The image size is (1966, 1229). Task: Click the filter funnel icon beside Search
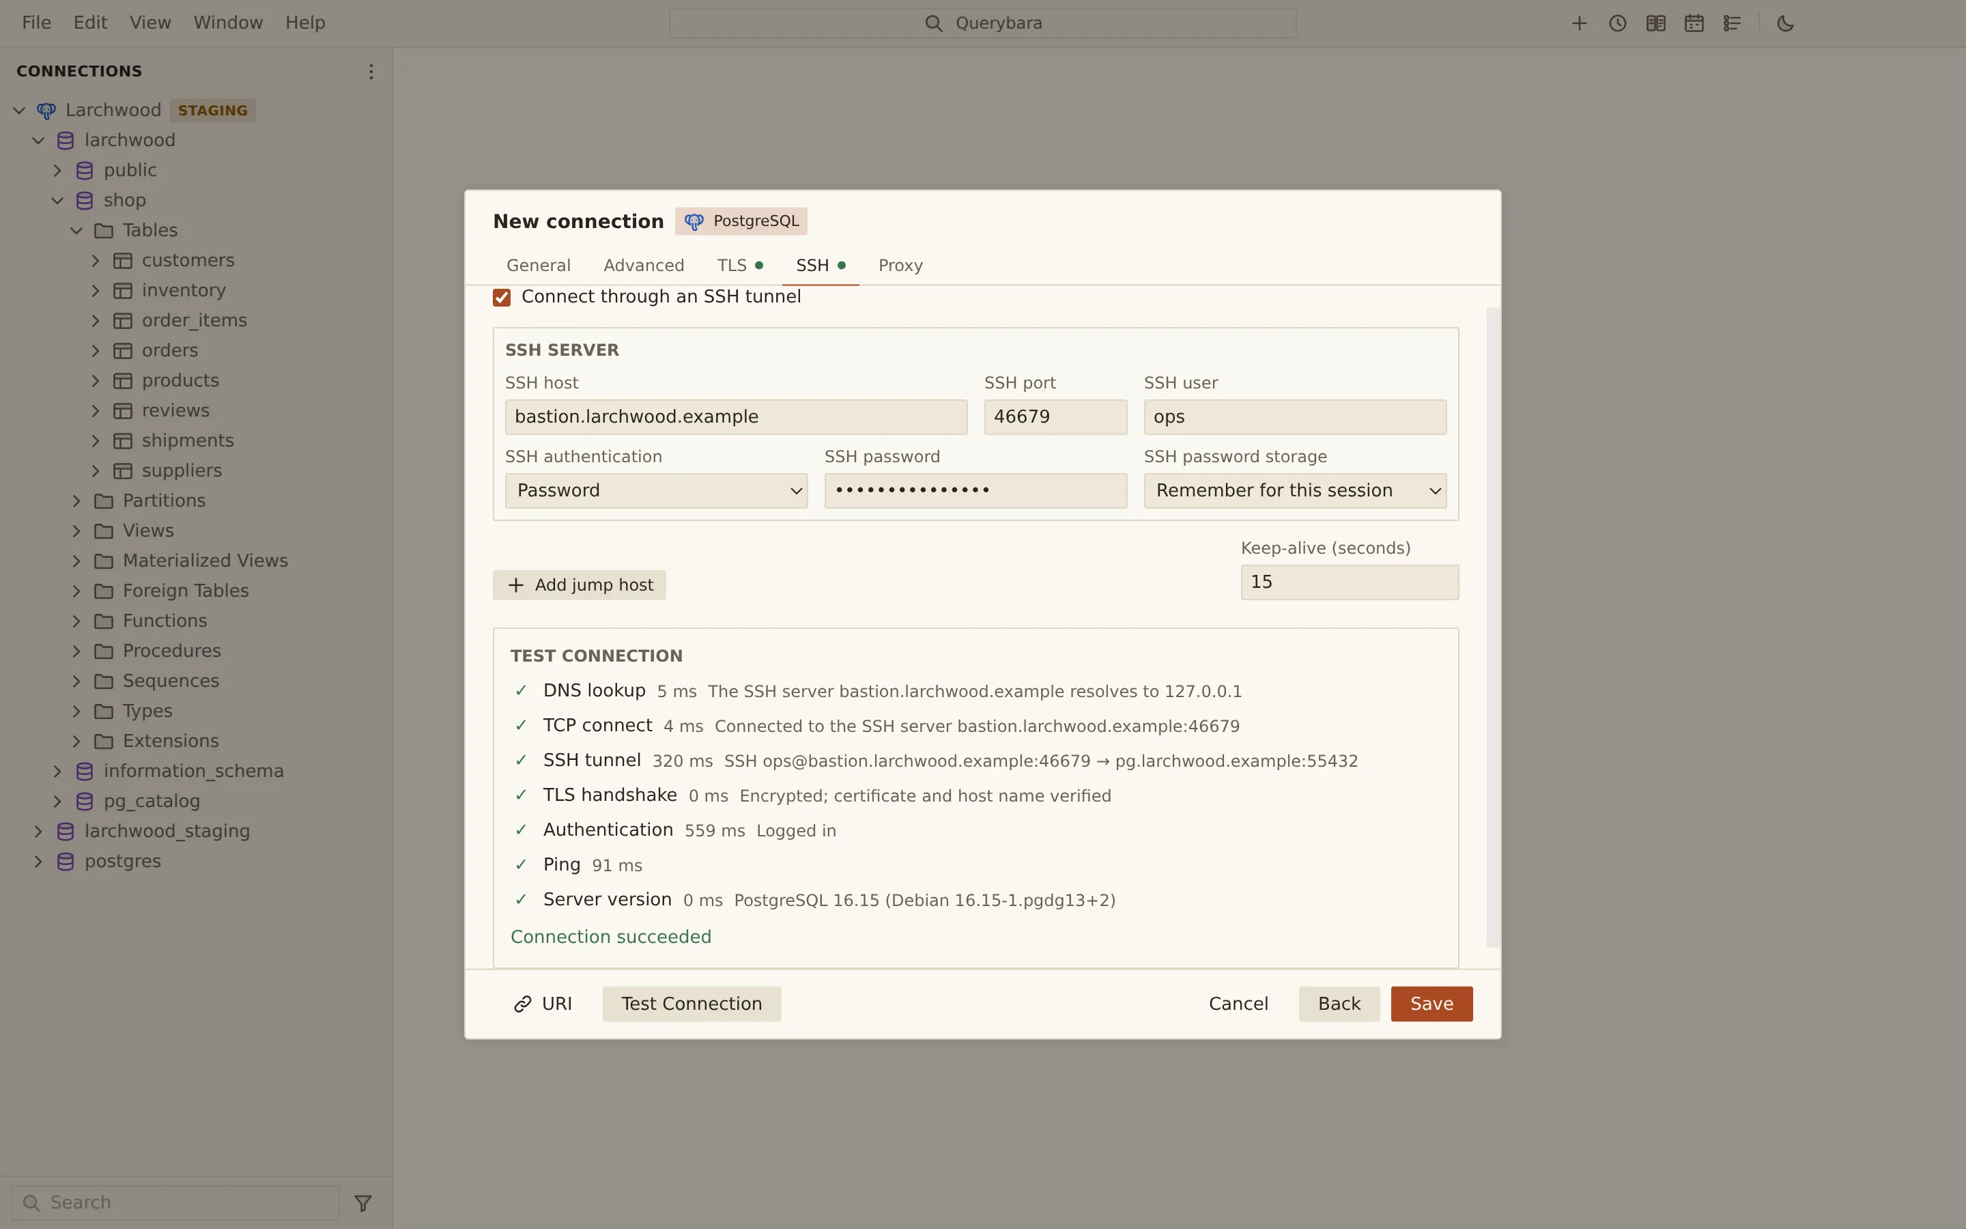pyautogui.click(x=363, y=1202)
